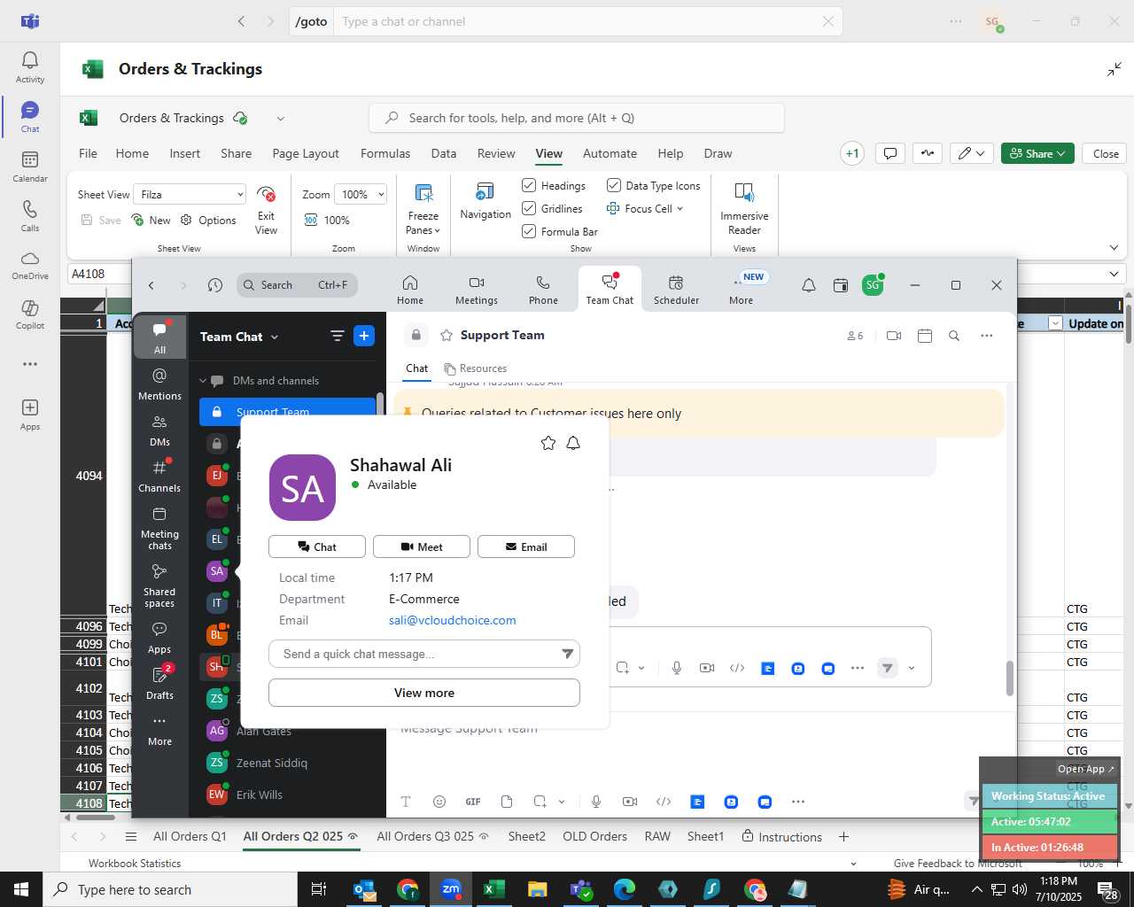Open Zoom notifications bell
The image size is (1134, 907).
[809, 285]
